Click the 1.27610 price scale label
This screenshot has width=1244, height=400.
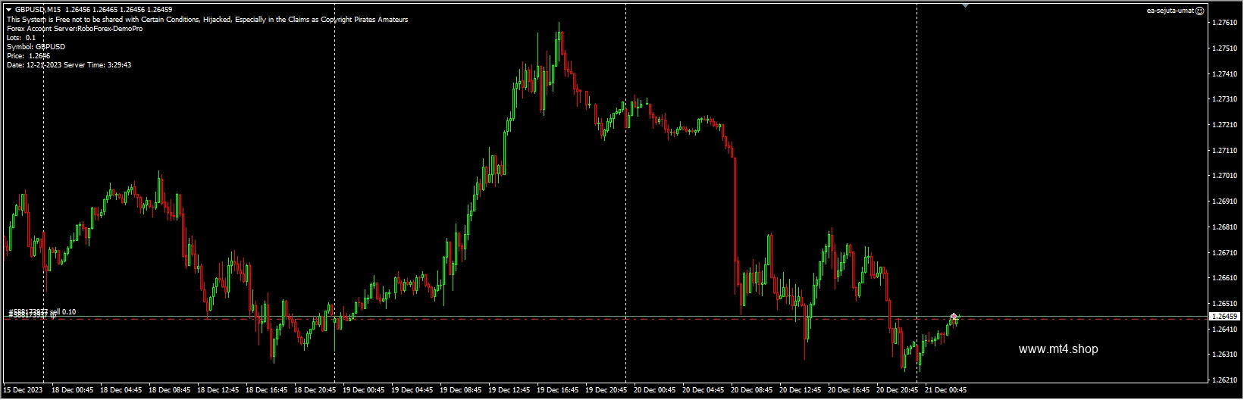pos(1225,23)
